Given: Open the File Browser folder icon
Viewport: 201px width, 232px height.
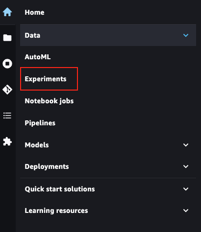Looking at the screenshot, I should (x=7, y=38).
